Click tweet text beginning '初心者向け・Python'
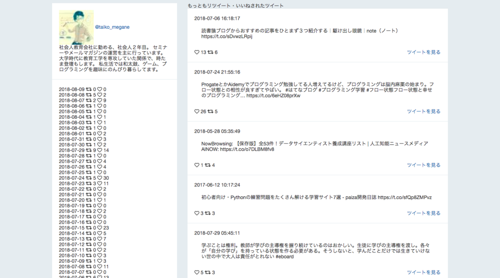This screenshot has height=278, width=500. [x=316, y=198]
